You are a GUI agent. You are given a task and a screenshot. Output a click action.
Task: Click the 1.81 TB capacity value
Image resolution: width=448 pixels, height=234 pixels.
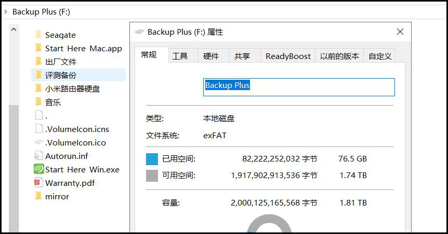tap(353, 203)
